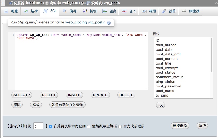This screenshot has height=138, width=218.
Task: Enable the retain query box checkbox
Action: point(89,126)
